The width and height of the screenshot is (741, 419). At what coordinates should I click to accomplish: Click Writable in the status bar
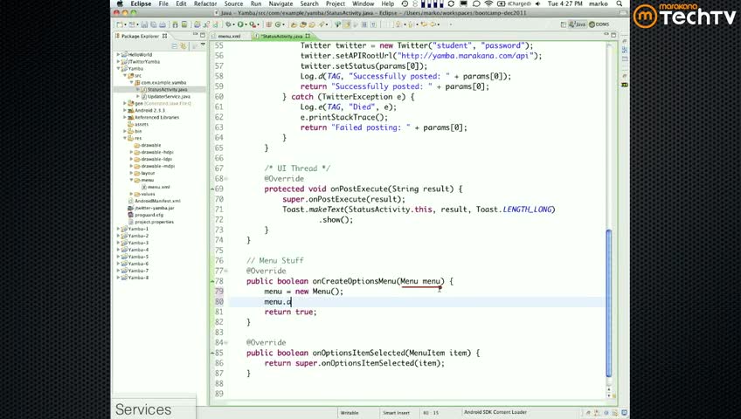350,413
